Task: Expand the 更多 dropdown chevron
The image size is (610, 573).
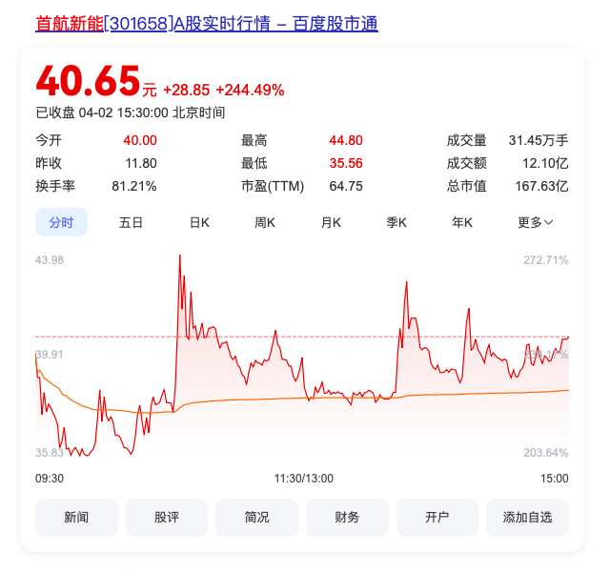Action: [549, 223]
